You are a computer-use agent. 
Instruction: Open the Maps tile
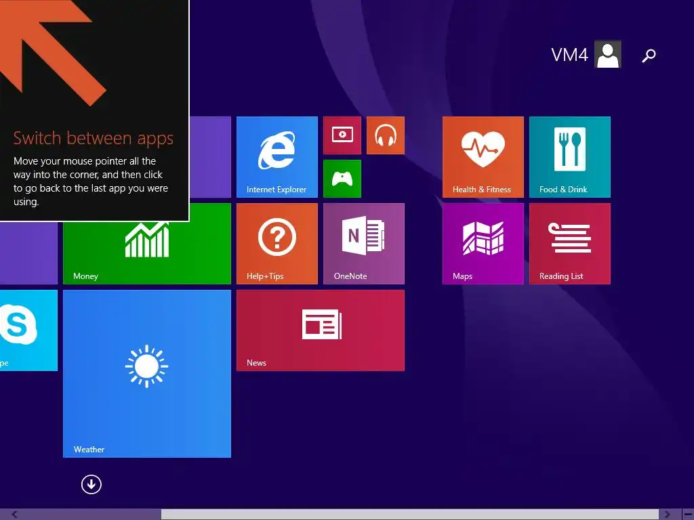coord(483,244)
